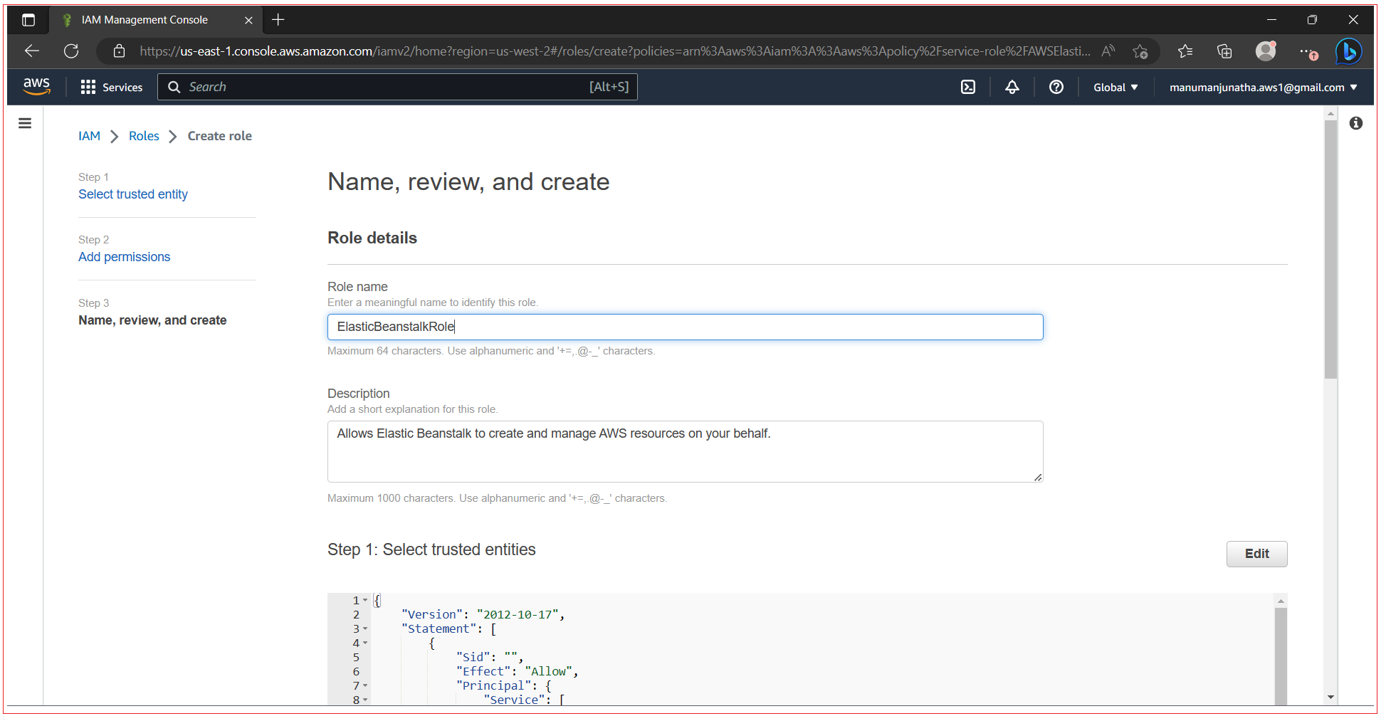This screenshot has height=721, width=1386.
Task: Click the Role name input field
Action: (x=686, y=327)
